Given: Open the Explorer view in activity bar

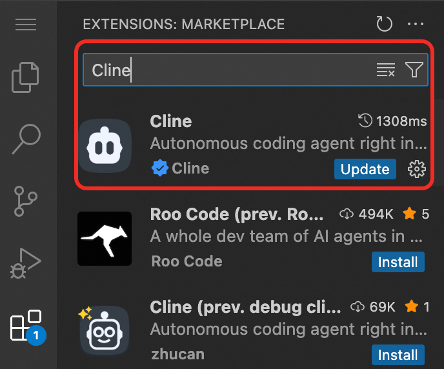Looking at the screenshot, I should click(x=26, y=77).
